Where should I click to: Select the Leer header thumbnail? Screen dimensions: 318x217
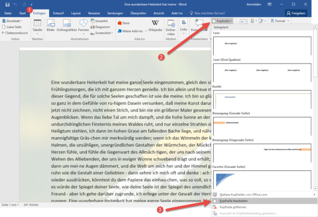tap(262, 46)
